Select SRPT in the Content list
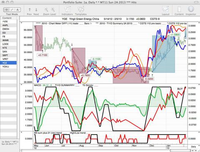 (8, 55)
